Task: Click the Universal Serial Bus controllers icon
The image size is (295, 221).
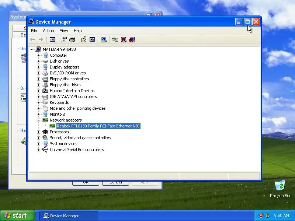Action: 45,150
